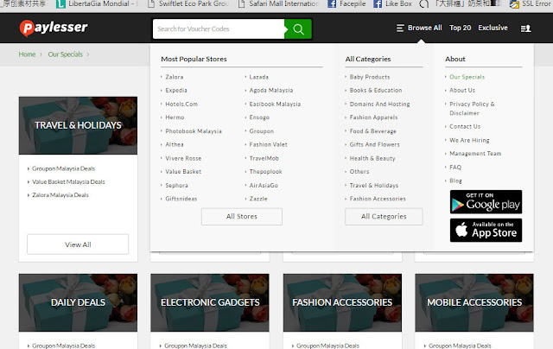Open the AirAsiaGo store link
The height and width of the screenshot is (349, 553).
tap(264, 186)
